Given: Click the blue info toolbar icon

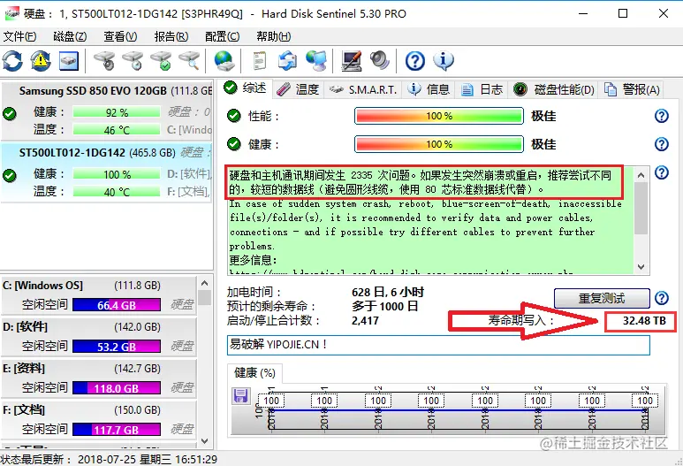Looking at the screenshot, I should [444, 61].
